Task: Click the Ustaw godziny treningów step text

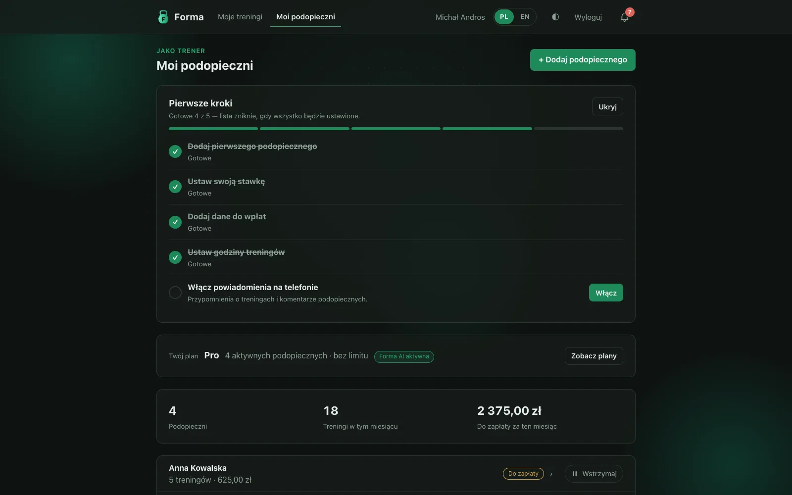Action: pos(236,252)
